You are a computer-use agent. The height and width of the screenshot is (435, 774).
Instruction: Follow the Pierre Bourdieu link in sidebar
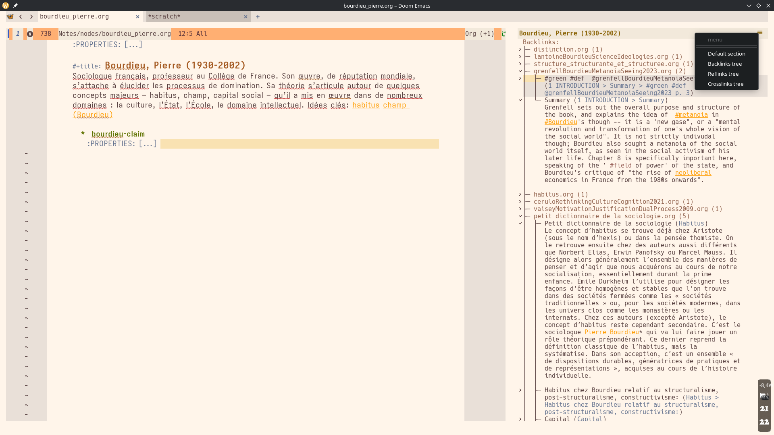point(612,332)
